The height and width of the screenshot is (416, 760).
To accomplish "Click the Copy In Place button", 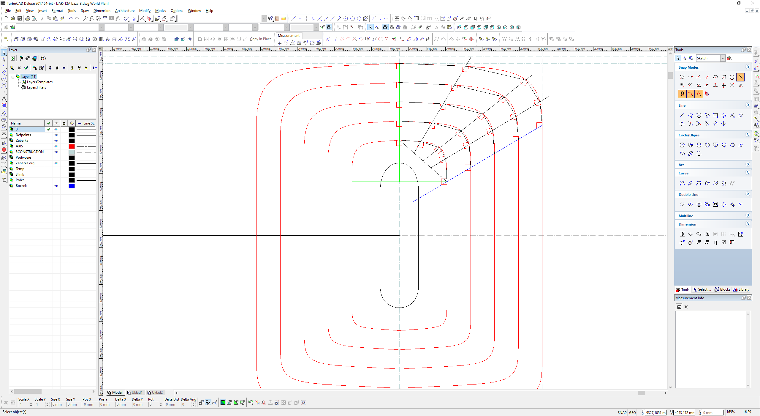I will click(260, 39).
